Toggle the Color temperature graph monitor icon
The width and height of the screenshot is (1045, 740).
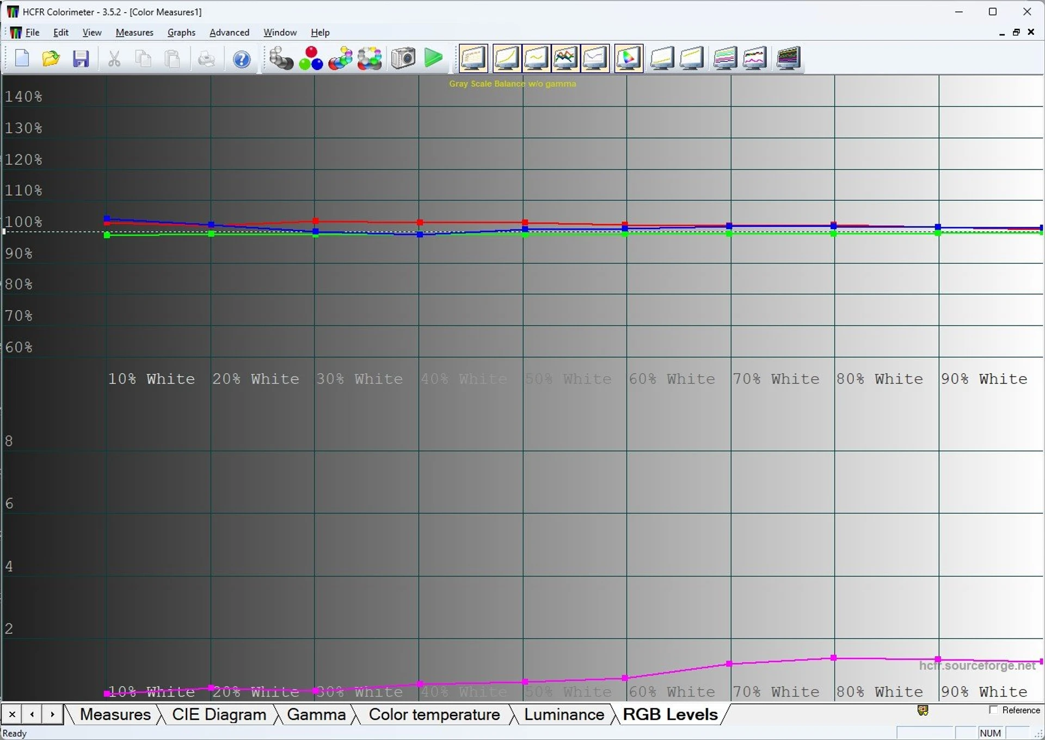(x=595, y=58)
